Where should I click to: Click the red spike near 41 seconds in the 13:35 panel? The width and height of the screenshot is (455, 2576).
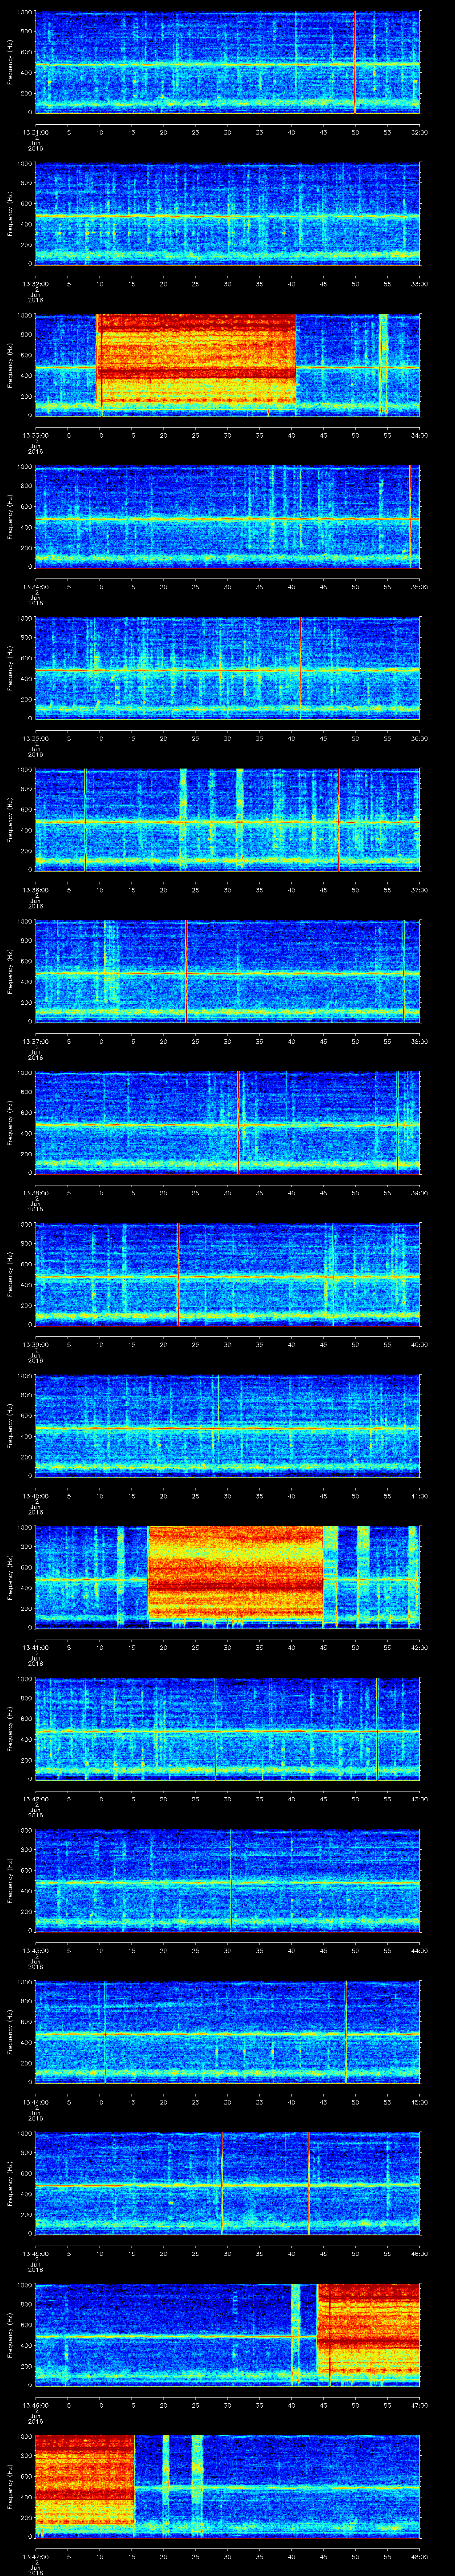point(300,668)
